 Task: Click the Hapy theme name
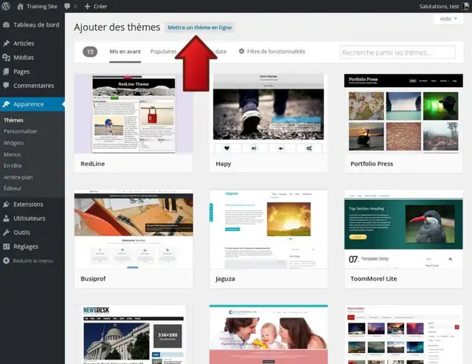pyautogui.click(x=223, y=164)
